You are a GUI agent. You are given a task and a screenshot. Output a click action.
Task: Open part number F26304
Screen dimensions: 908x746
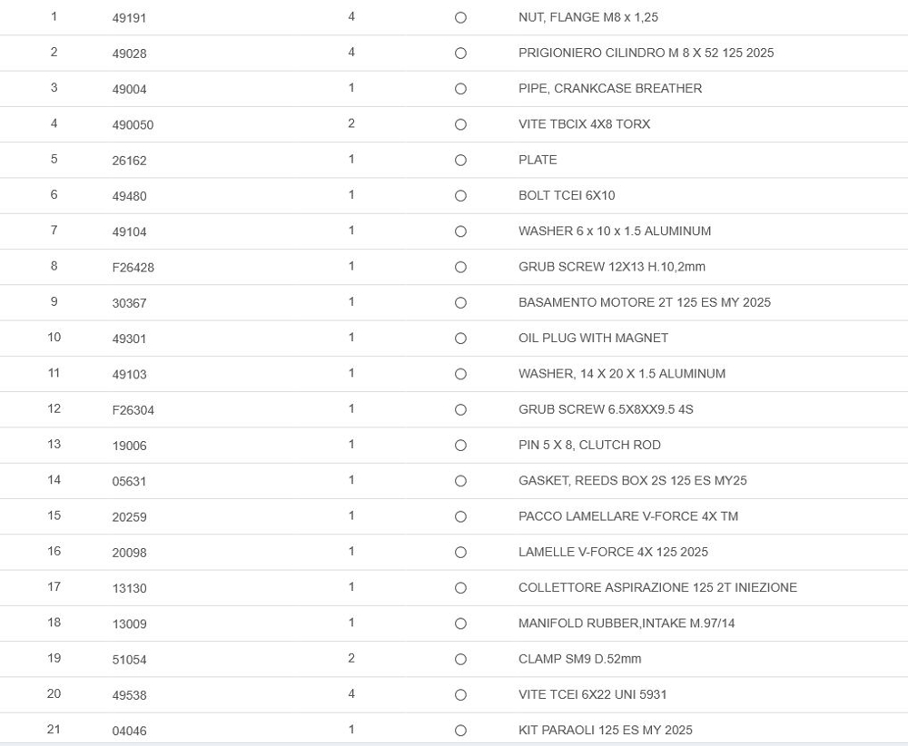[133, 410]
